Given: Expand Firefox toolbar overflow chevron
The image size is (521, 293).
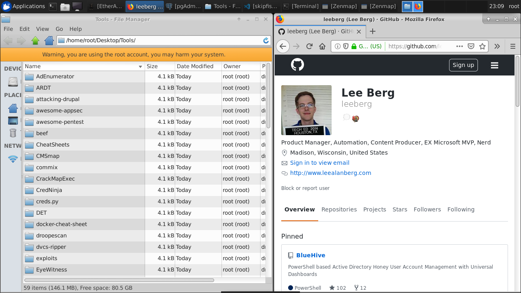Looking at the screenshot, I should pyautogui.click(x=497, y=46).
